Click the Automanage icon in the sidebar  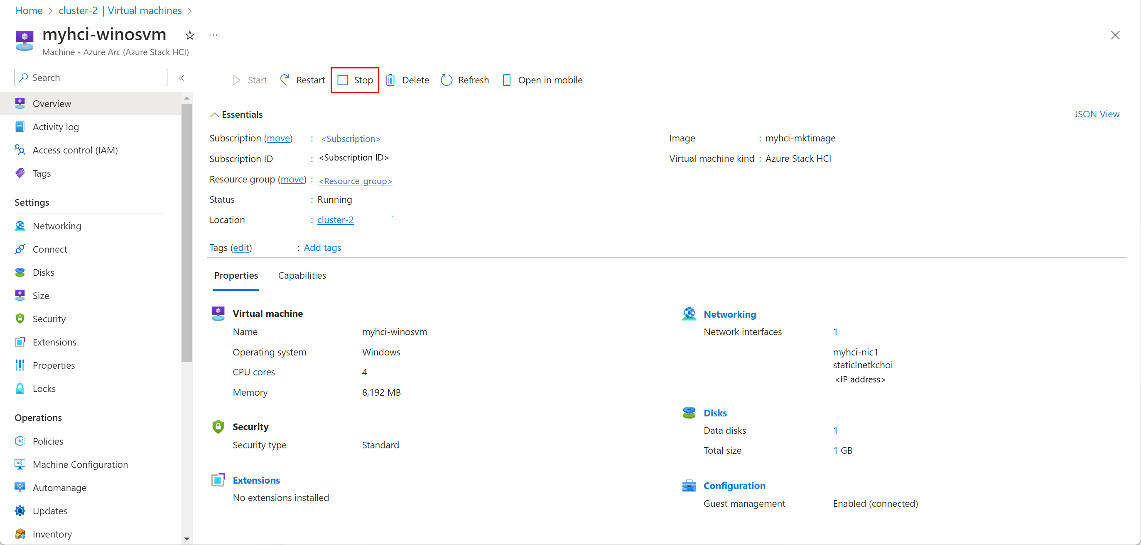coord(20,487)
